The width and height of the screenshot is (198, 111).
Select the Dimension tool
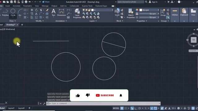(62, 12)
